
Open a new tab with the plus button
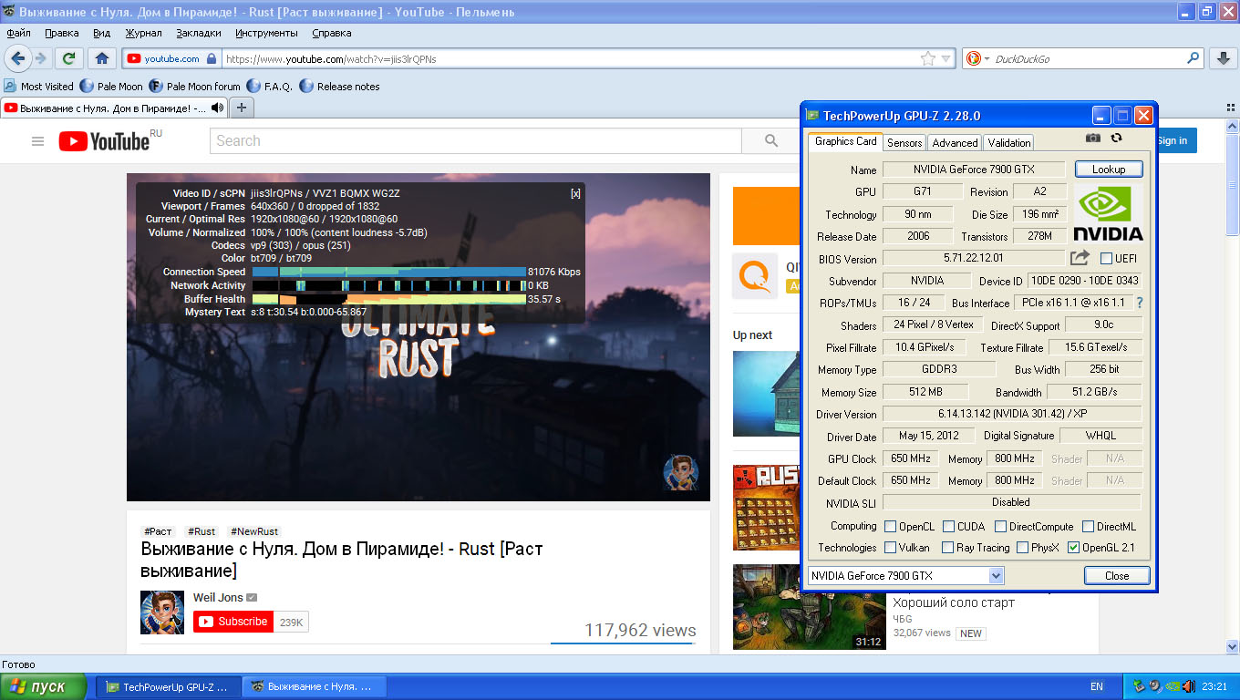(242, 108)
